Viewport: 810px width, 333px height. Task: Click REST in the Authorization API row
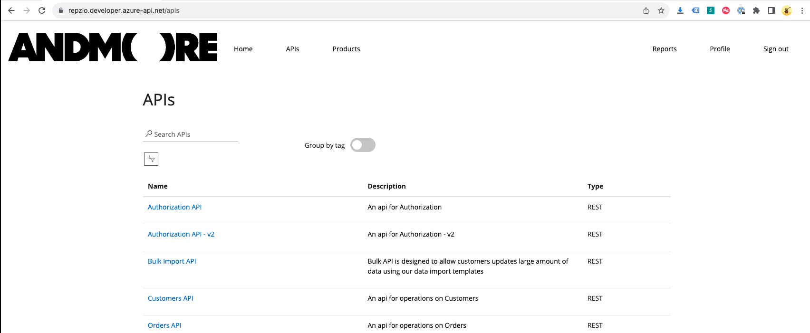click(595, 207)
